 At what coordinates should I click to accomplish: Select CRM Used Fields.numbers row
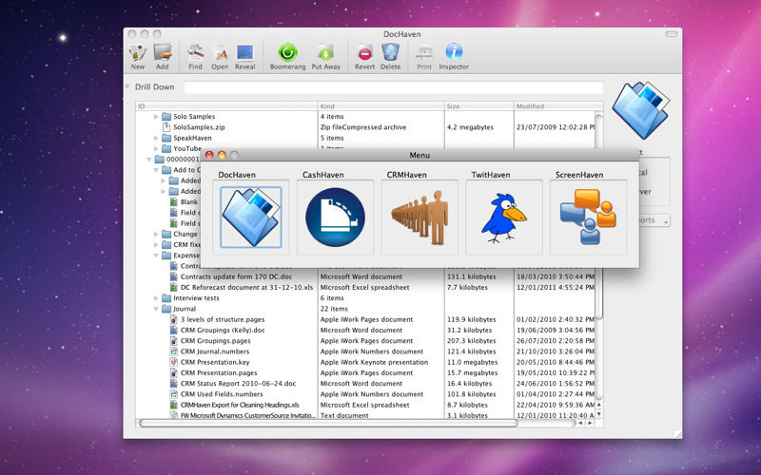[365, 394]
